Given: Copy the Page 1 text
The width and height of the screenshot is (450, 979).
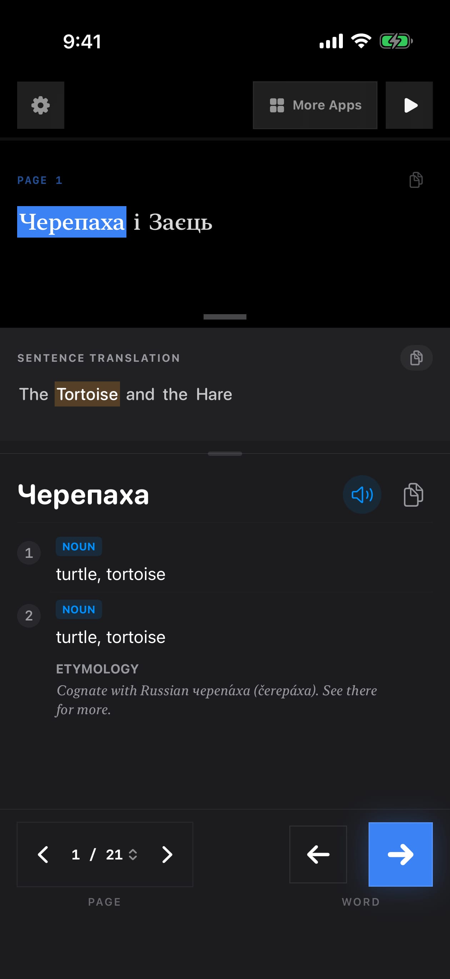Looking at the screenshot, I should tap(416, 180).
